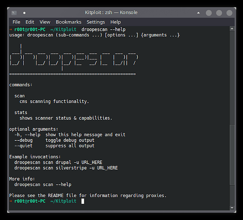Open the File menu
The image size is (243, 220).
click(x=16, y=22)
